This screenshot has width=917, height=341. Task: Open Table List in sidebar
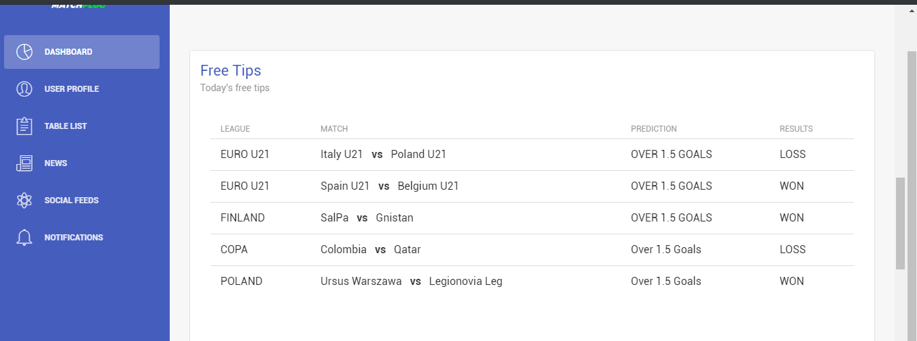[x=82, y=126]
